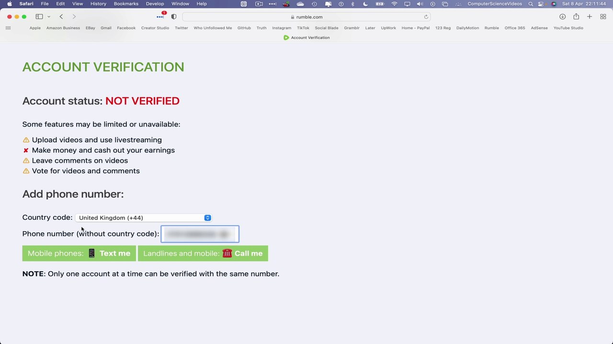Screen dimensions: 613x344
Task: Click the rumble.com address bar
Action: [x=306, y=17]
